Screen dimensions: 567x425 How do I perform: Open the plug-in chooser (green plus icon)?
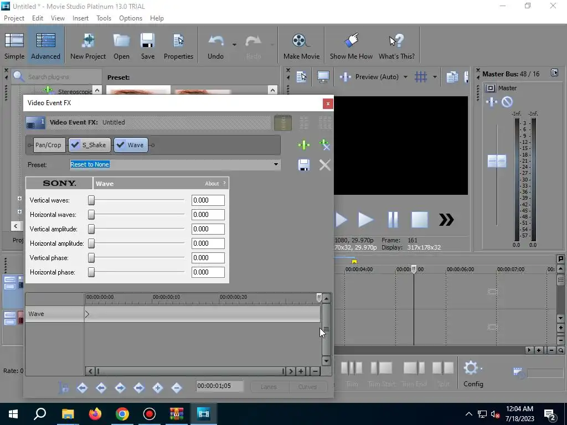(304, 145)
